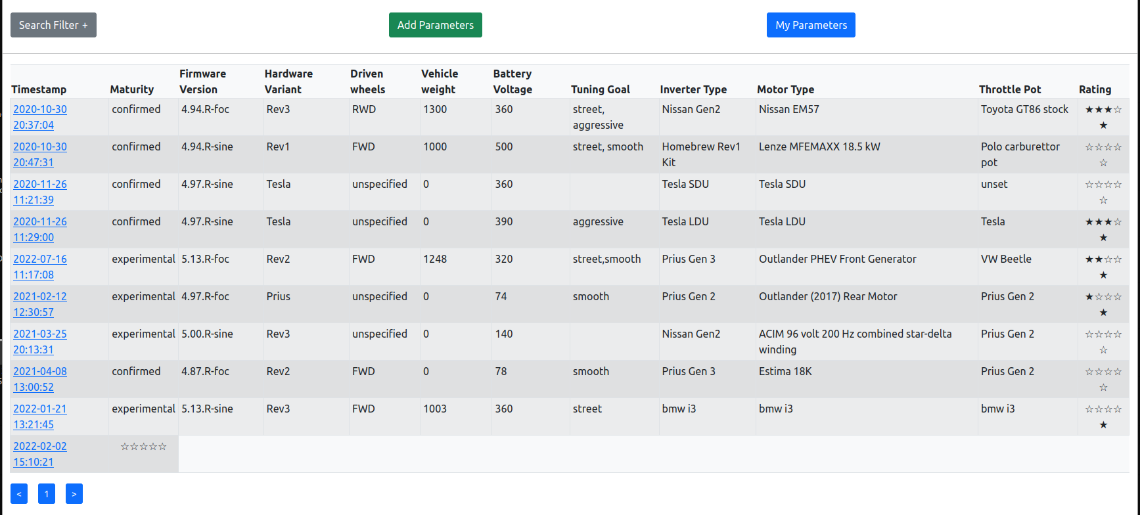Screen dimensions: 1140x515
Task: Select page 1 in pagination
Action: (47, 494)
